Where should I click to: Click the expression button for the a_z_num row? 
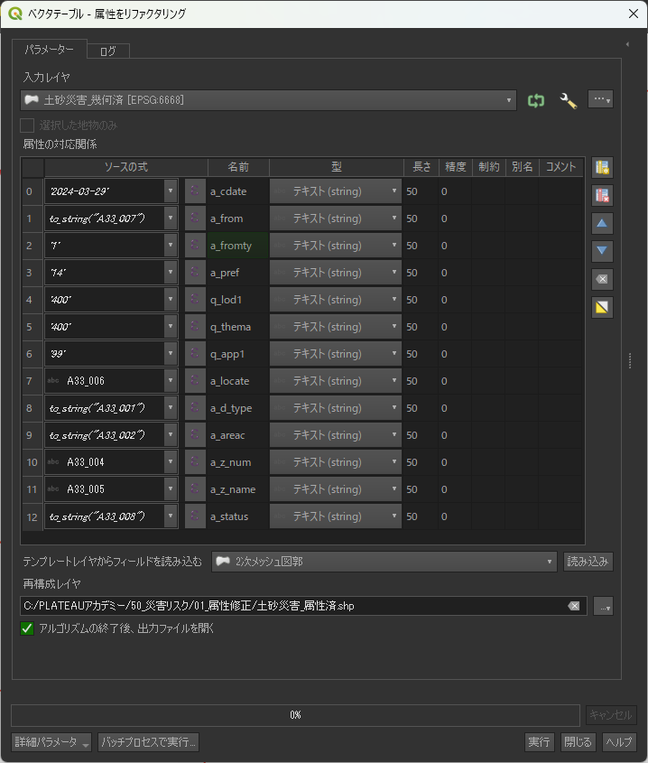pyautogui.click(x=195, y=462)
